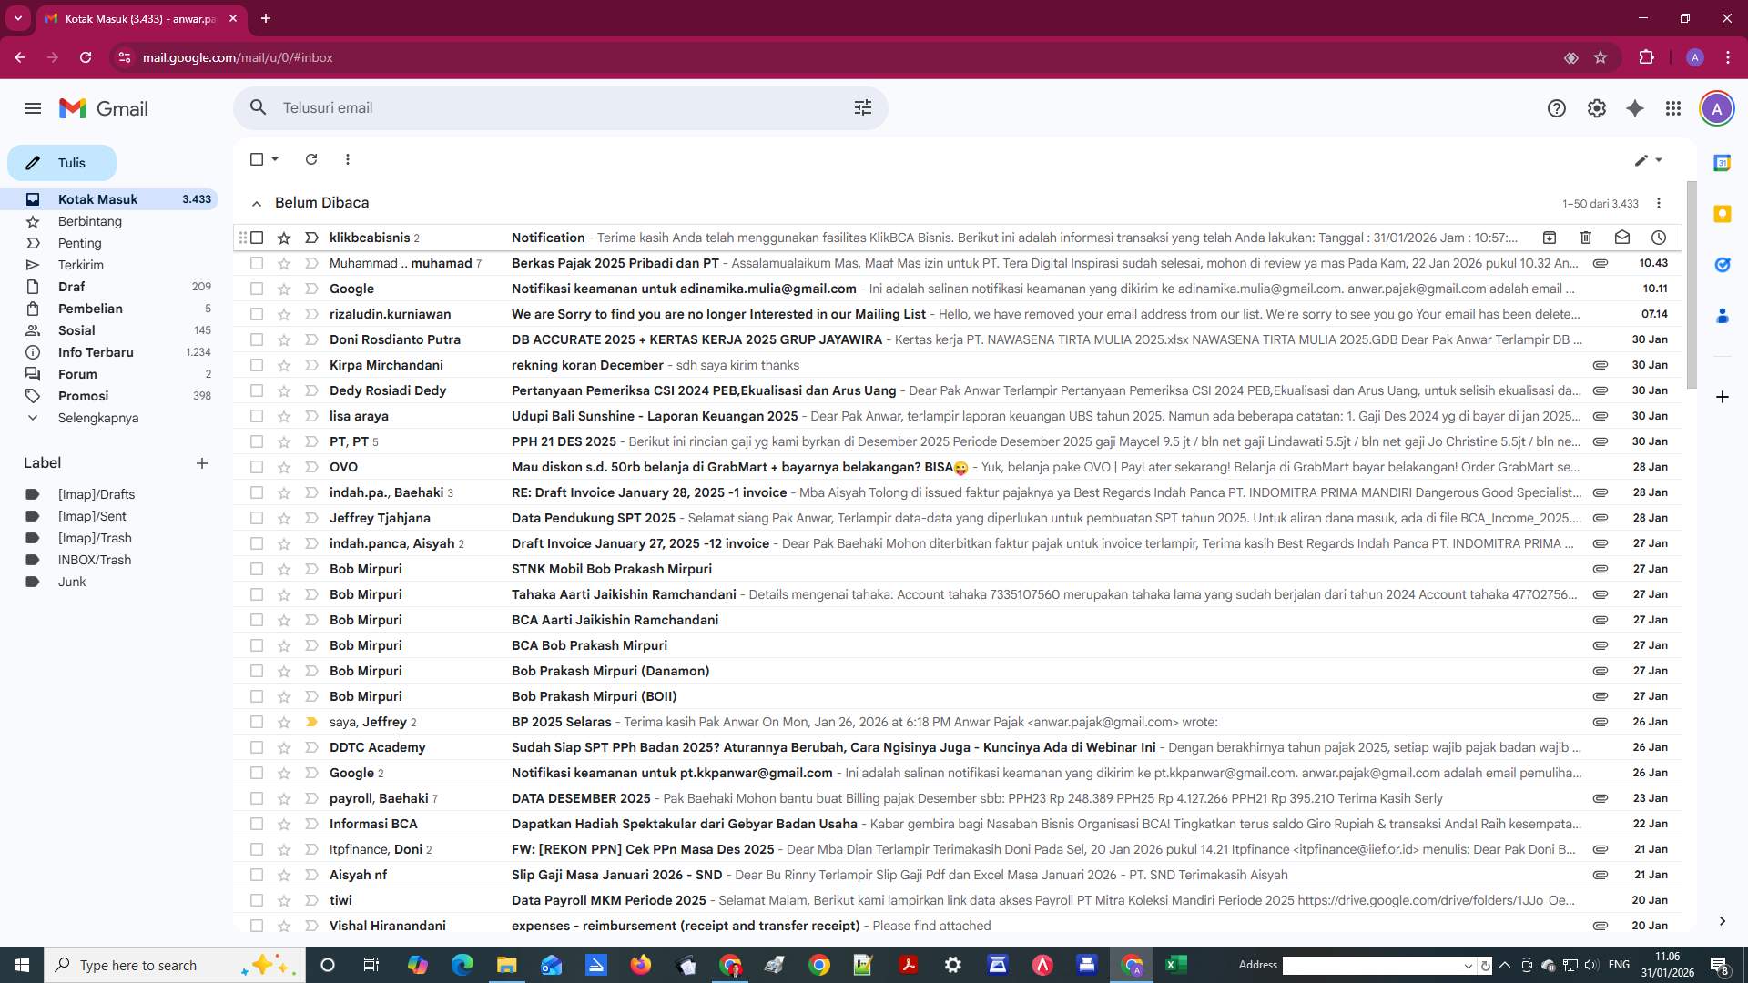Delete the klikbcabisnis email with trash icon

(x=1586, y=238)
